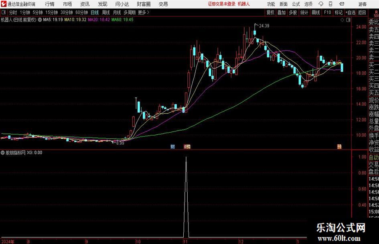Open the 版面 menu
The image size is (379, 244).
click(x=283, y=4)
